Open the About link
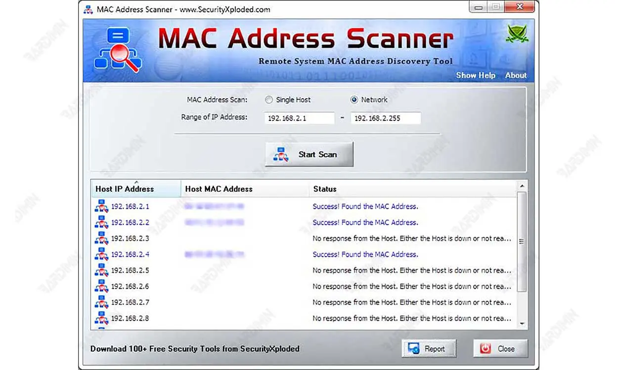The height and width of the screenshot is (370, 618). 516,75
